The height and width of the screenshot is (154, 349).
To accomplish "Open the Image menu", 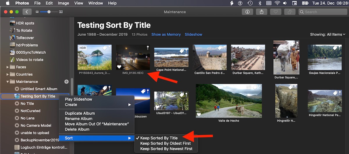I will [63, 3].
